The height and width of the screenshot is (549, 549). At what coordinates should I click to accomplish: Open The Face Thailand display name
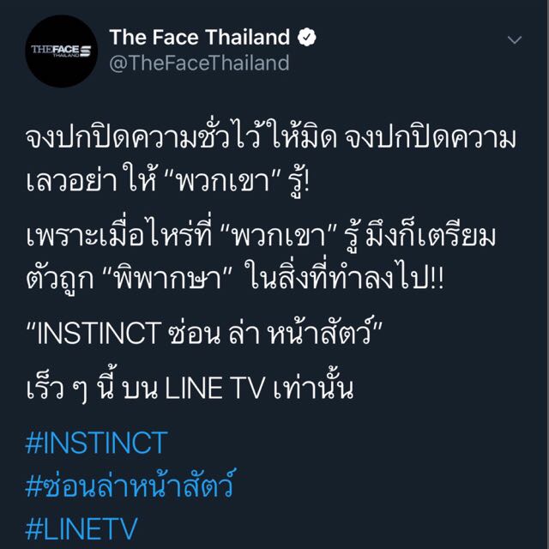[199, 38]
